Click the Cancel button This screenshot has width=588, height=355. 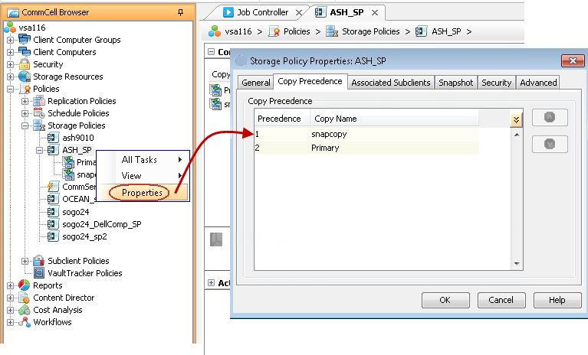pyautogui.click(x=501, y=300)
